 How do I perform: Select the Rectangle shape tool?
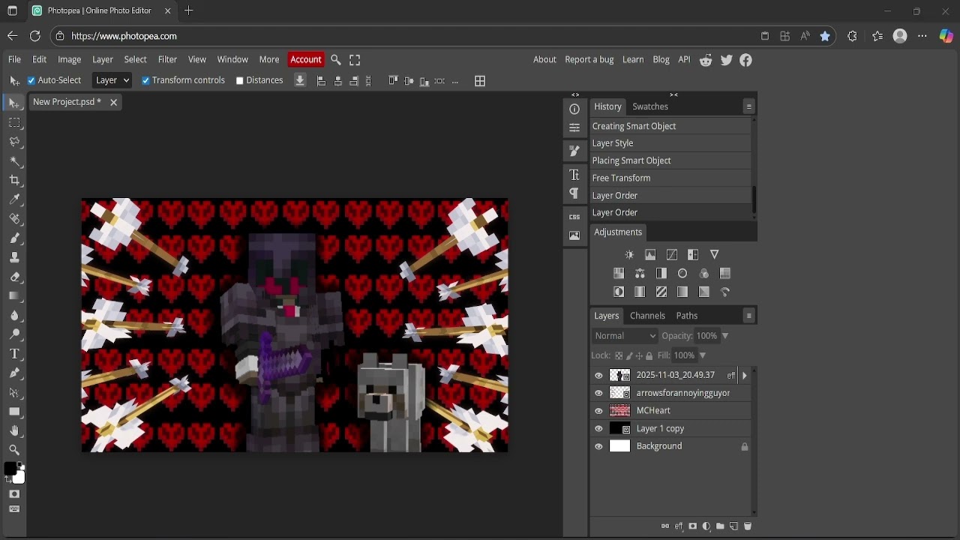point(14,412)
